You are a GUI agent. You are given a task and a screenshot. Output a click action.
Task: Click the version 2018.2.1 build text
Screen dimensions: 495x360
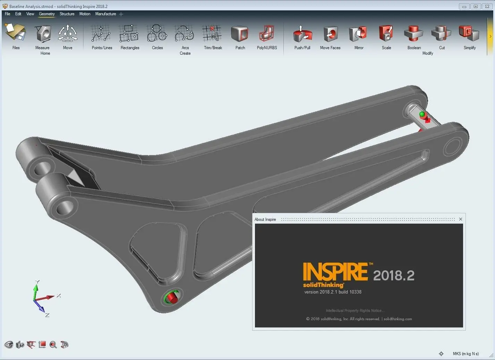tap(333, 292)
